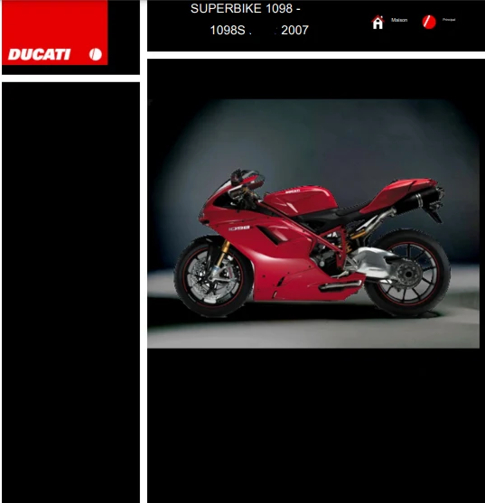Click the '1098S' model text
The height and width of the screenshot is (503, 485).
(228, 30)
